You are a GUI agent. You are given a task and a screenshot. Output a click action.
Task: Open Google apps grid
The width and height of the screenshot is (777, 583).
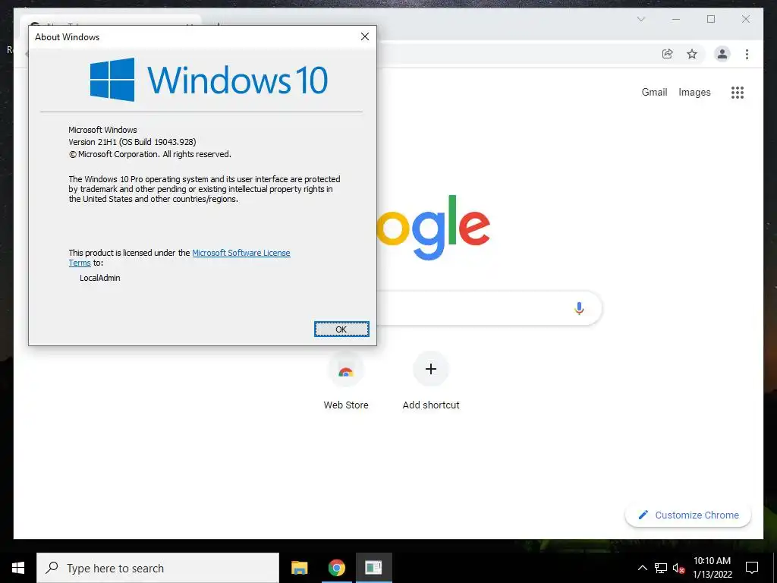(738, 92)
